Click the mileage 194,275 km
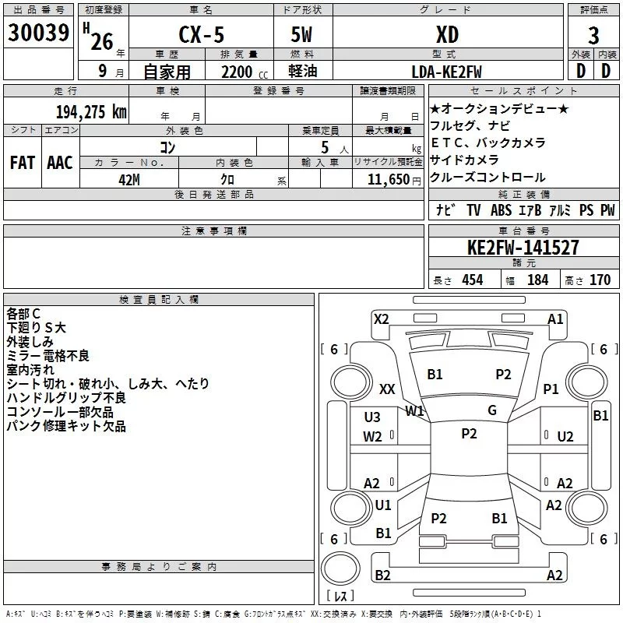The image size is (623, 623). point(91,112)
